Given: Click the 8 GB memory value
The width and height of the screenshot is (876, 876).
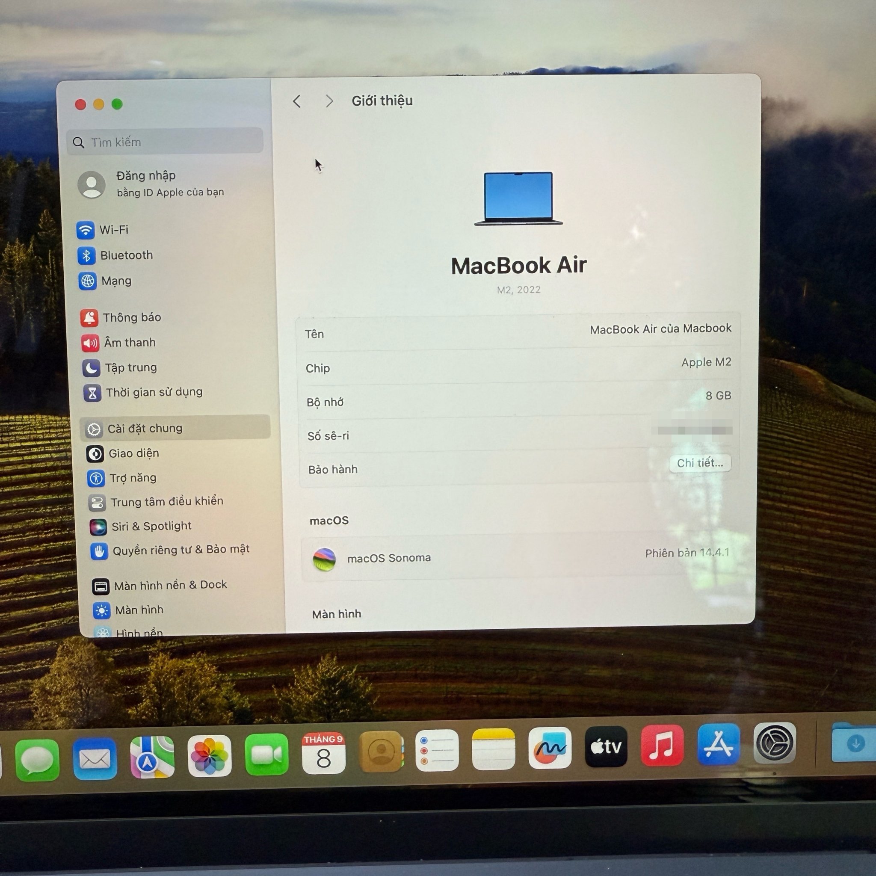Looking at the screenshot, I should click(718, 396).
